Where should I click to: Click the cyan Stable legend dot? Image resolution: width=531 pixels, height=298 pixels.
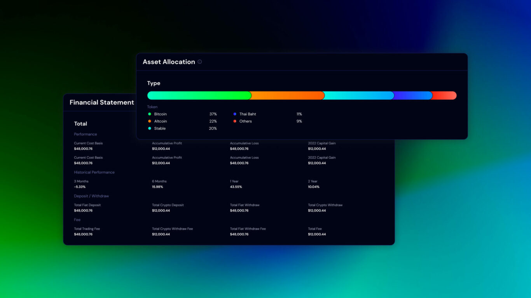click(x=150, y=128)
